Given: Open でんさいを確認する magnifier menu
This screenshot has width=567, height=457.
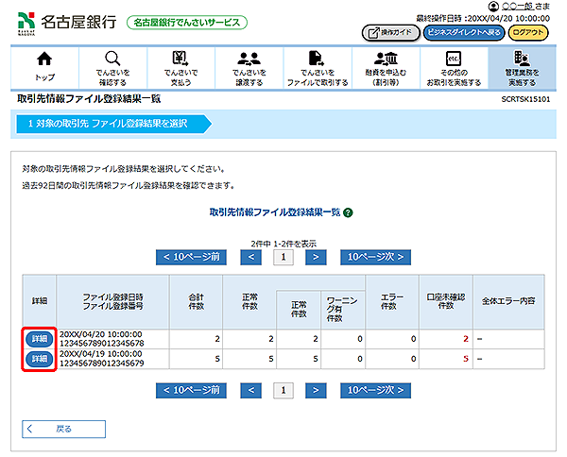Looking at the screenshot, I should point(112,68).
